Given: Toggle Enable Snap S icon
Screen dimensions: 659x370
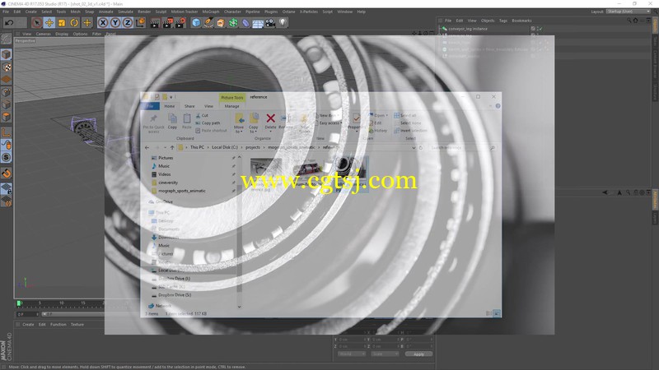Looking at the screenshot, I should (7, 157).
